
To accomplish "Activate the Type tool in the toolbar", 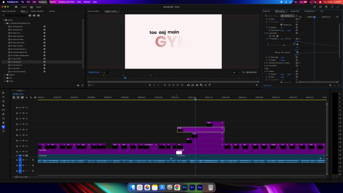I will 3,127.
